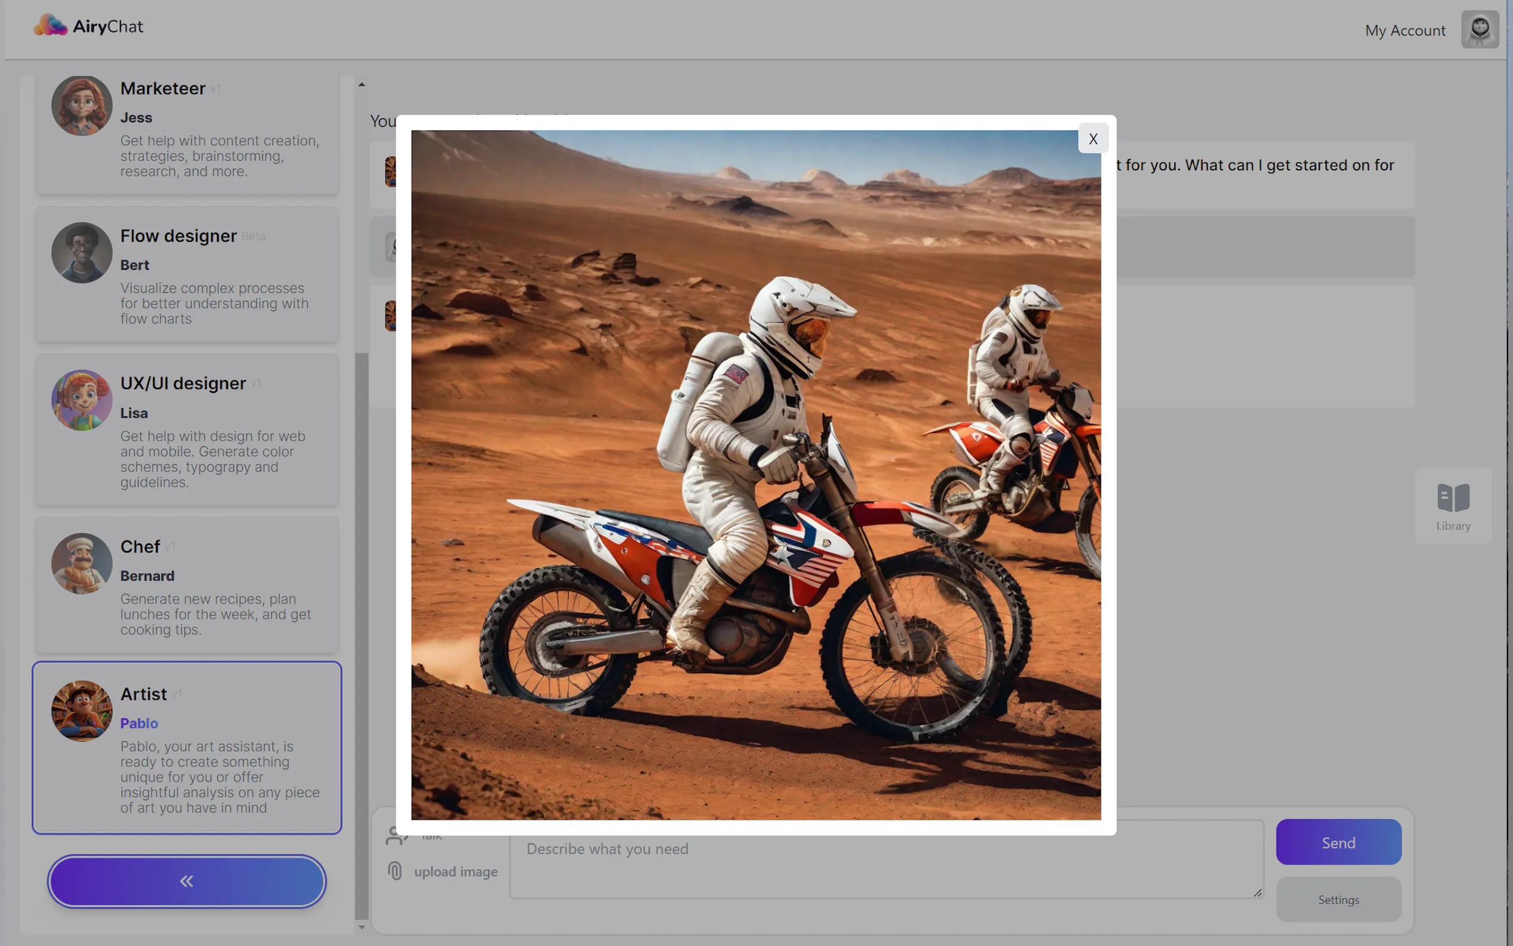Click Jess the Marketeer's avatar
The width and height of the screenshot is (1513, 946).
tap(82, 105)
